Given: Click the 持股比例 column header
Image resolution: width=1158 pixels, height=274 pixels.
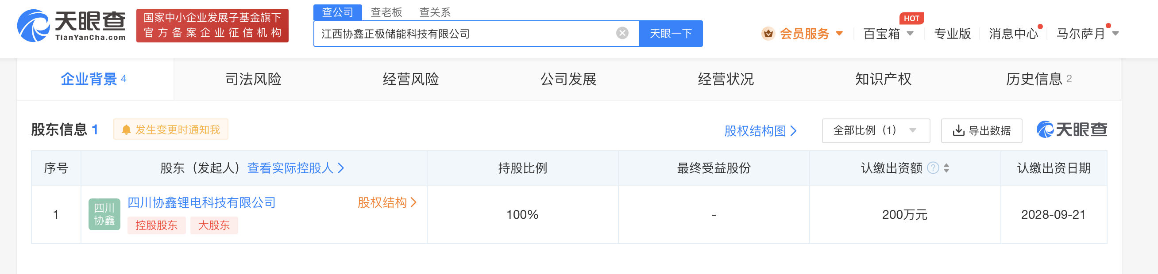Looking at the screenshot, I should pos(522,168).
